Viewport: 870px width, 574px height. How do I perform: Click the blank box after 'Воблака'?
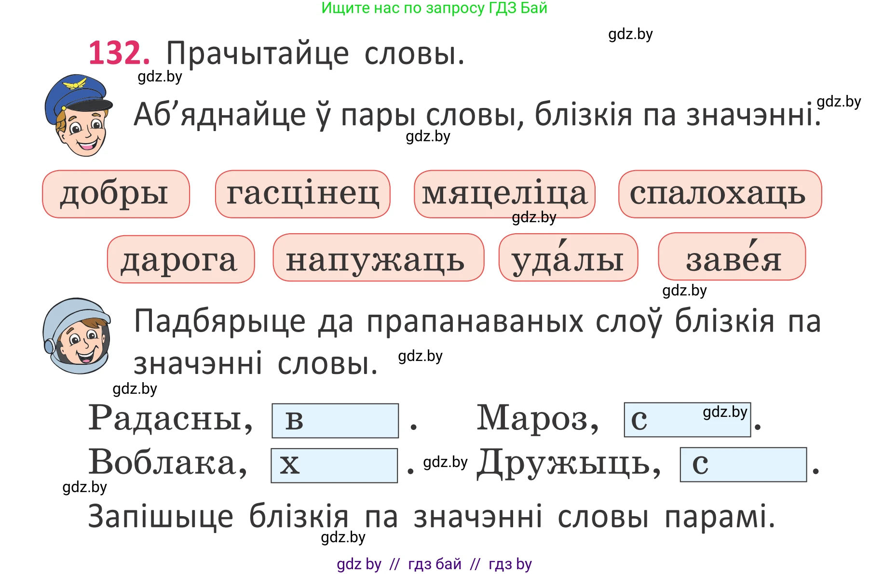(x=334, y=466)
